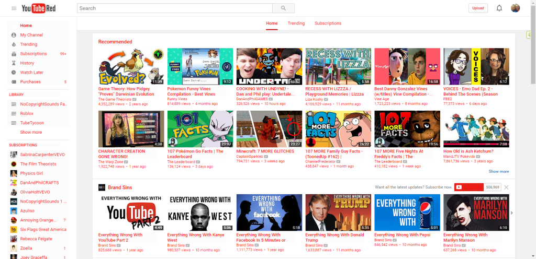Open Joey Graceffa subscription
The image size is (536, 259).
pyautogui.click(x=34, y=257)
